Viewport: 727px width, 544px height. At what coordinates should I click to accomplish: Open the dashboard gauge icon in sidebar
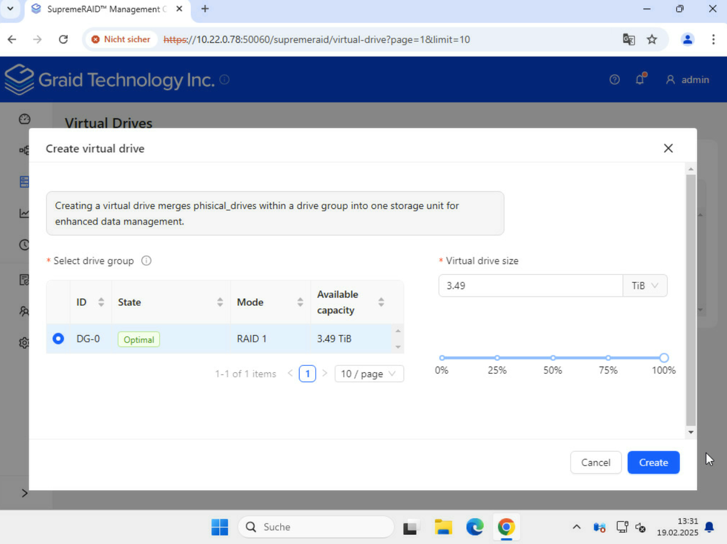tap(24, 119)
